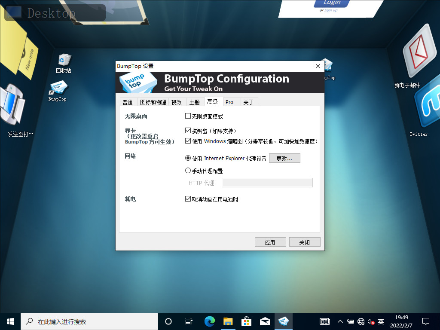This screenshot has width=440, height=330.
Task: Open the 主题 tab
Action: [x=195, y=102]
